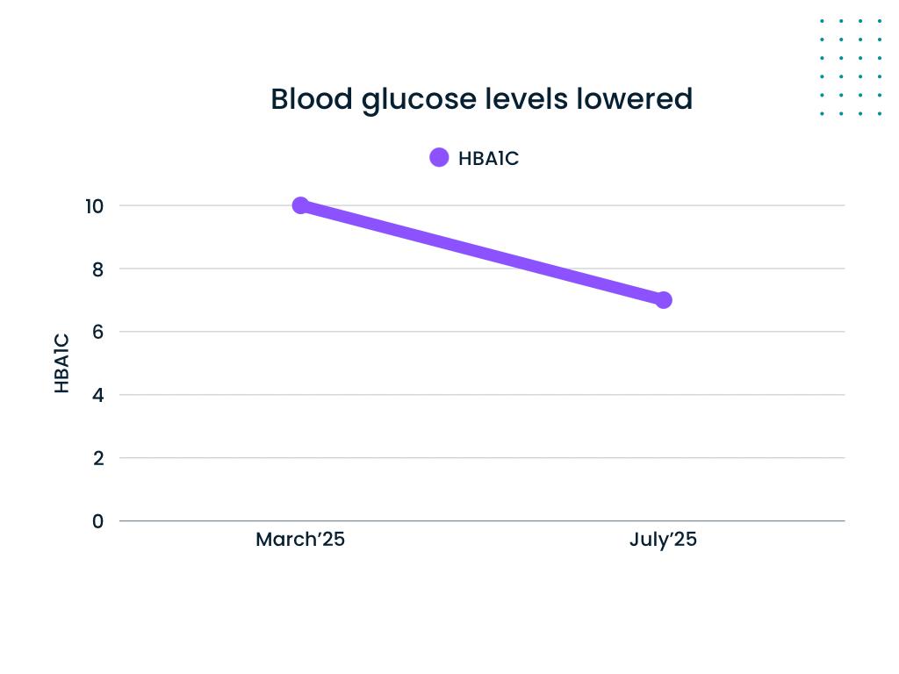Select the July'25 data point on the line
The width and height of the screenshot is (899, 674).
[663, 300]
